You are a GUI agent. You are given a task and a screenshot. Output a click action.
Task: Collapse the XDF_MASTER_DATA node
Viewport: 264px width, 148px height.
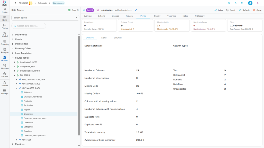coord(16,88)
